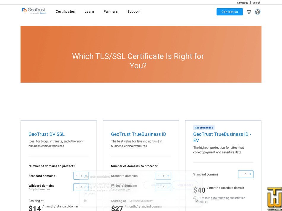Accept all cookies
The width and height of the screenshot is (282, 211).
(157, 185)
